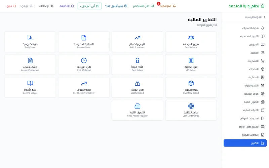This screenshot has width=269, height=168.
Task: Click the scales icon for Trial Balance
Action: (191, 38)
